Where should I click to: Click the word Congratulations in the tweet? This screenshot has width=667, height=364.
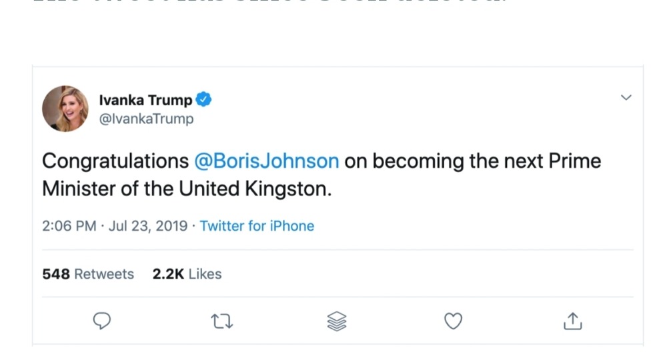coord(115,161)
